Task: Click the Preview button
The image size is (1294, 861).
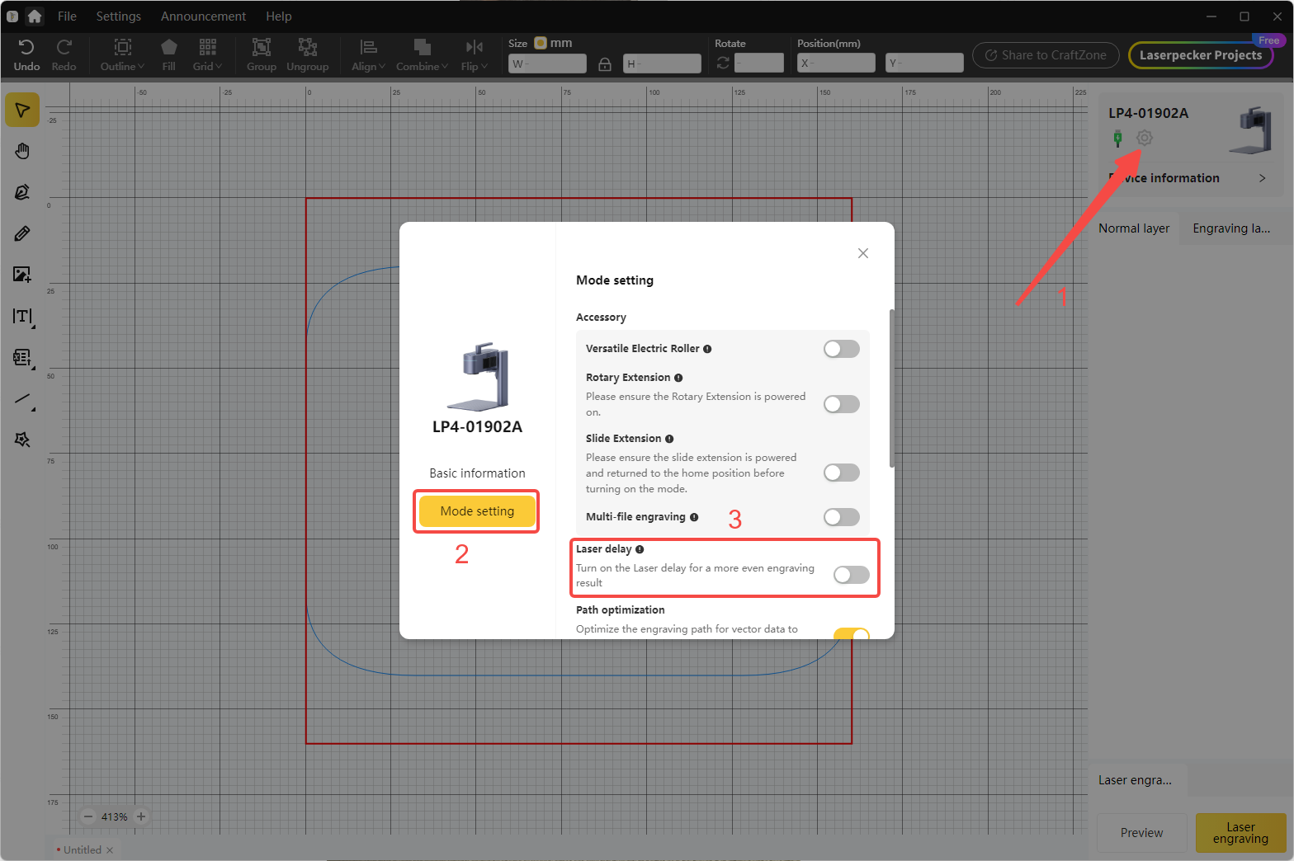Action: pyautogui.click(x=1141, y=833)
